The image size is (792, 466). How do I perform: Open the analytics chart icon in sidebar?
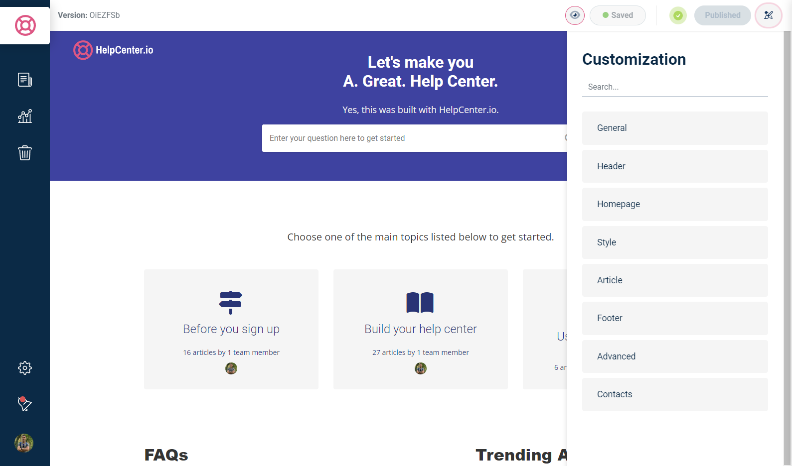(25, 116)
